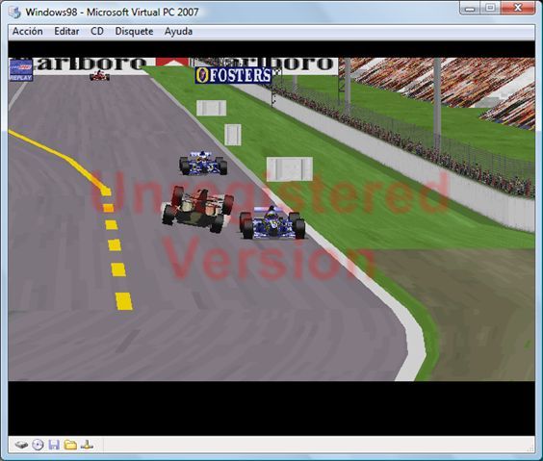Minimize the Virtual PC window
The height and width of the screenshot is (461, 543).
coord(470,8)
